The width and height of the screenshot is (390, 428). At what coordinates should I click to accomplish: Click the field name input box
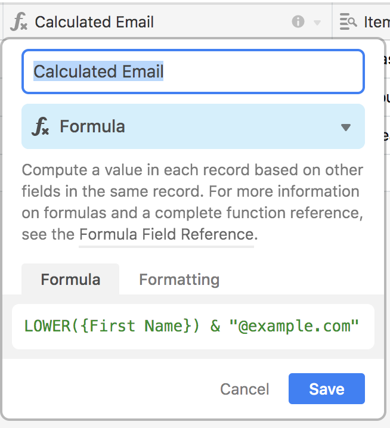pos(193,72)
